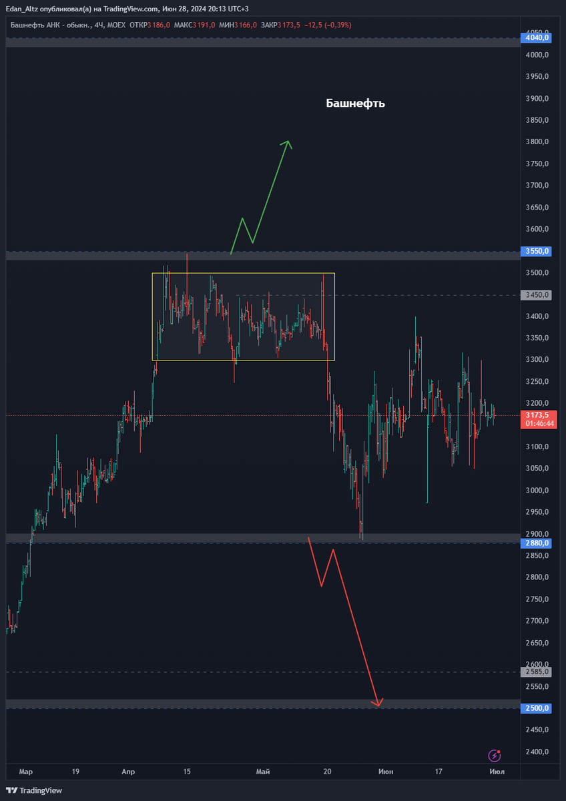
Task: Click the МИН 3166,0 low value
Action: pyautogui.click(x=238, y=25)
